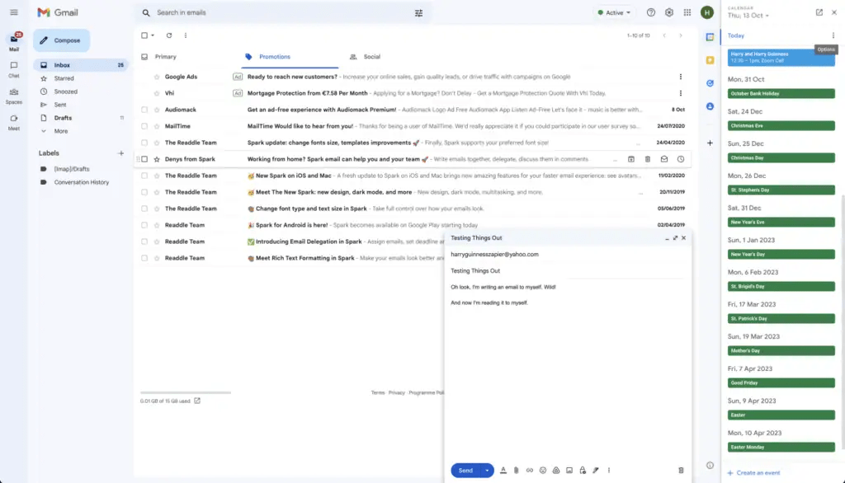Insert a file from Google Drive
Viewport: 845px width, 483px height.
point(556,470)
